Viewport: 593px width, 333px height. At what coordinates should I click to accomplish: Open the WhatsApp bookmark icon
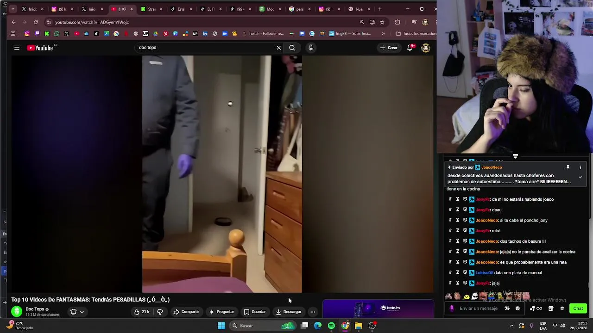coord(57,33)
